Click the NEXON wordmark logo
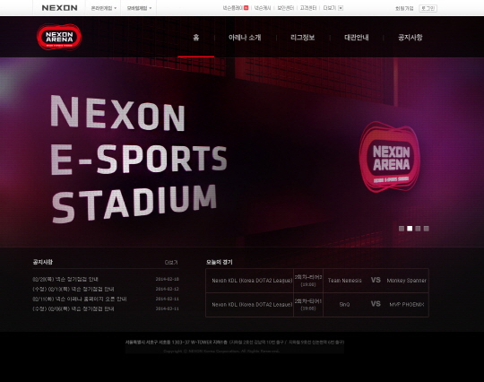 click(x=59, y=8)
